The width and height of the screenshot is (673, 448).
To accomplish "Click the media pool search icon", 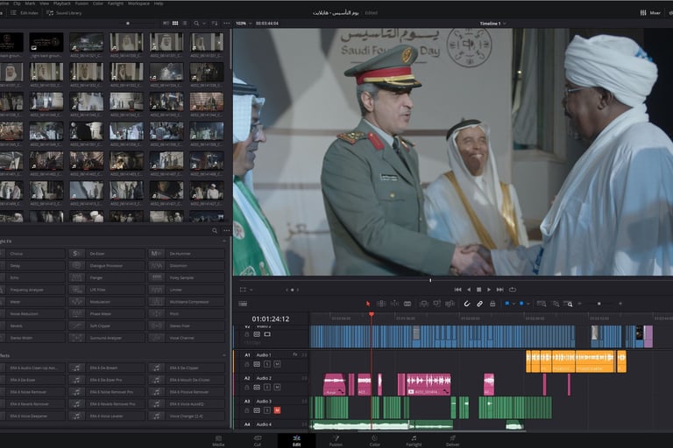I will coord(196,23).
